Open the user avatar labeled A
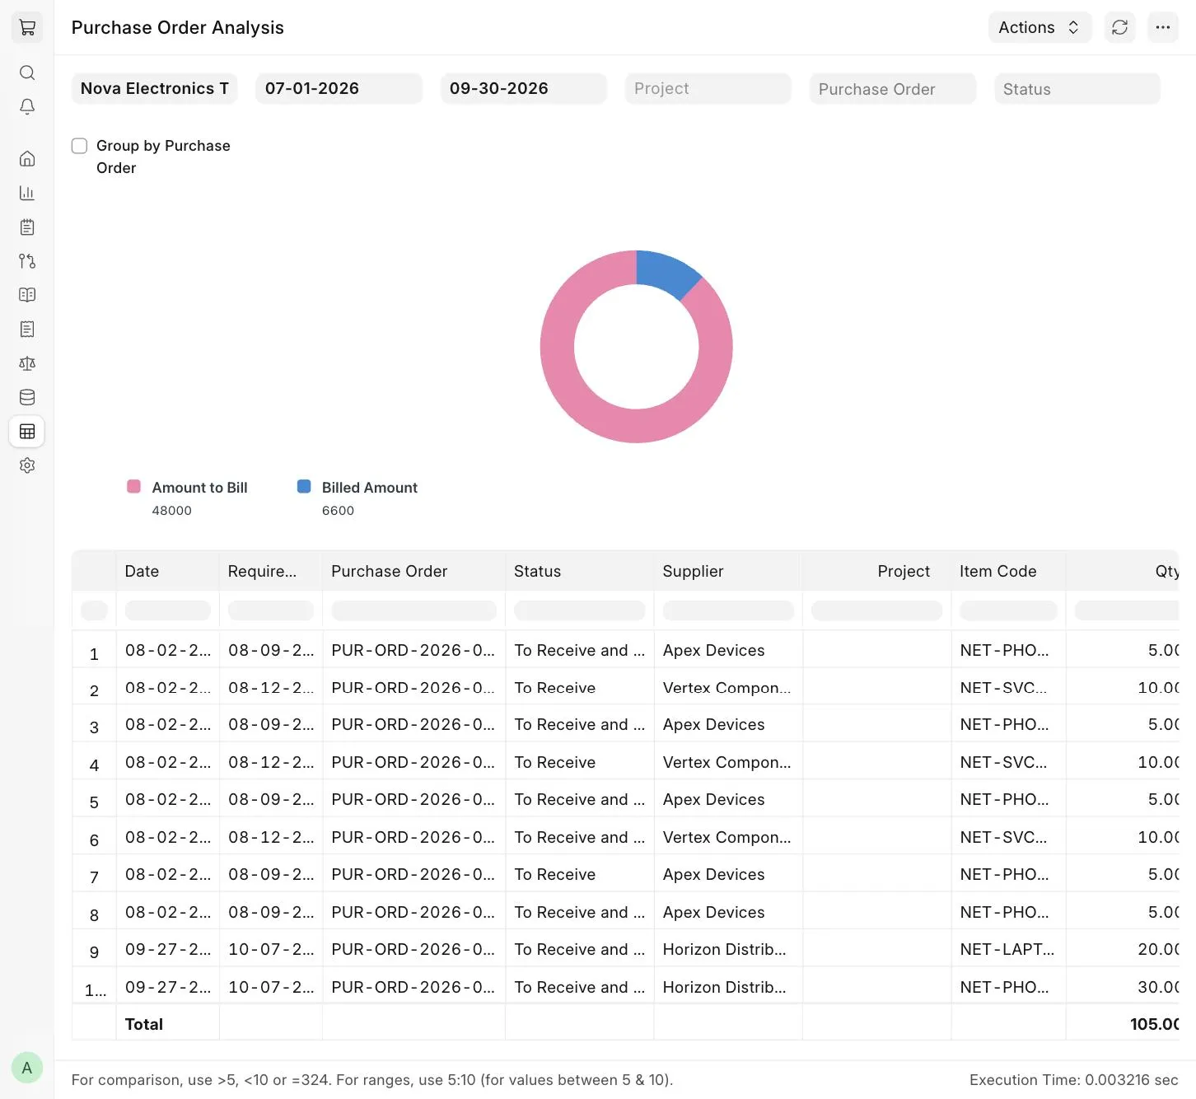 (27, 1068)
